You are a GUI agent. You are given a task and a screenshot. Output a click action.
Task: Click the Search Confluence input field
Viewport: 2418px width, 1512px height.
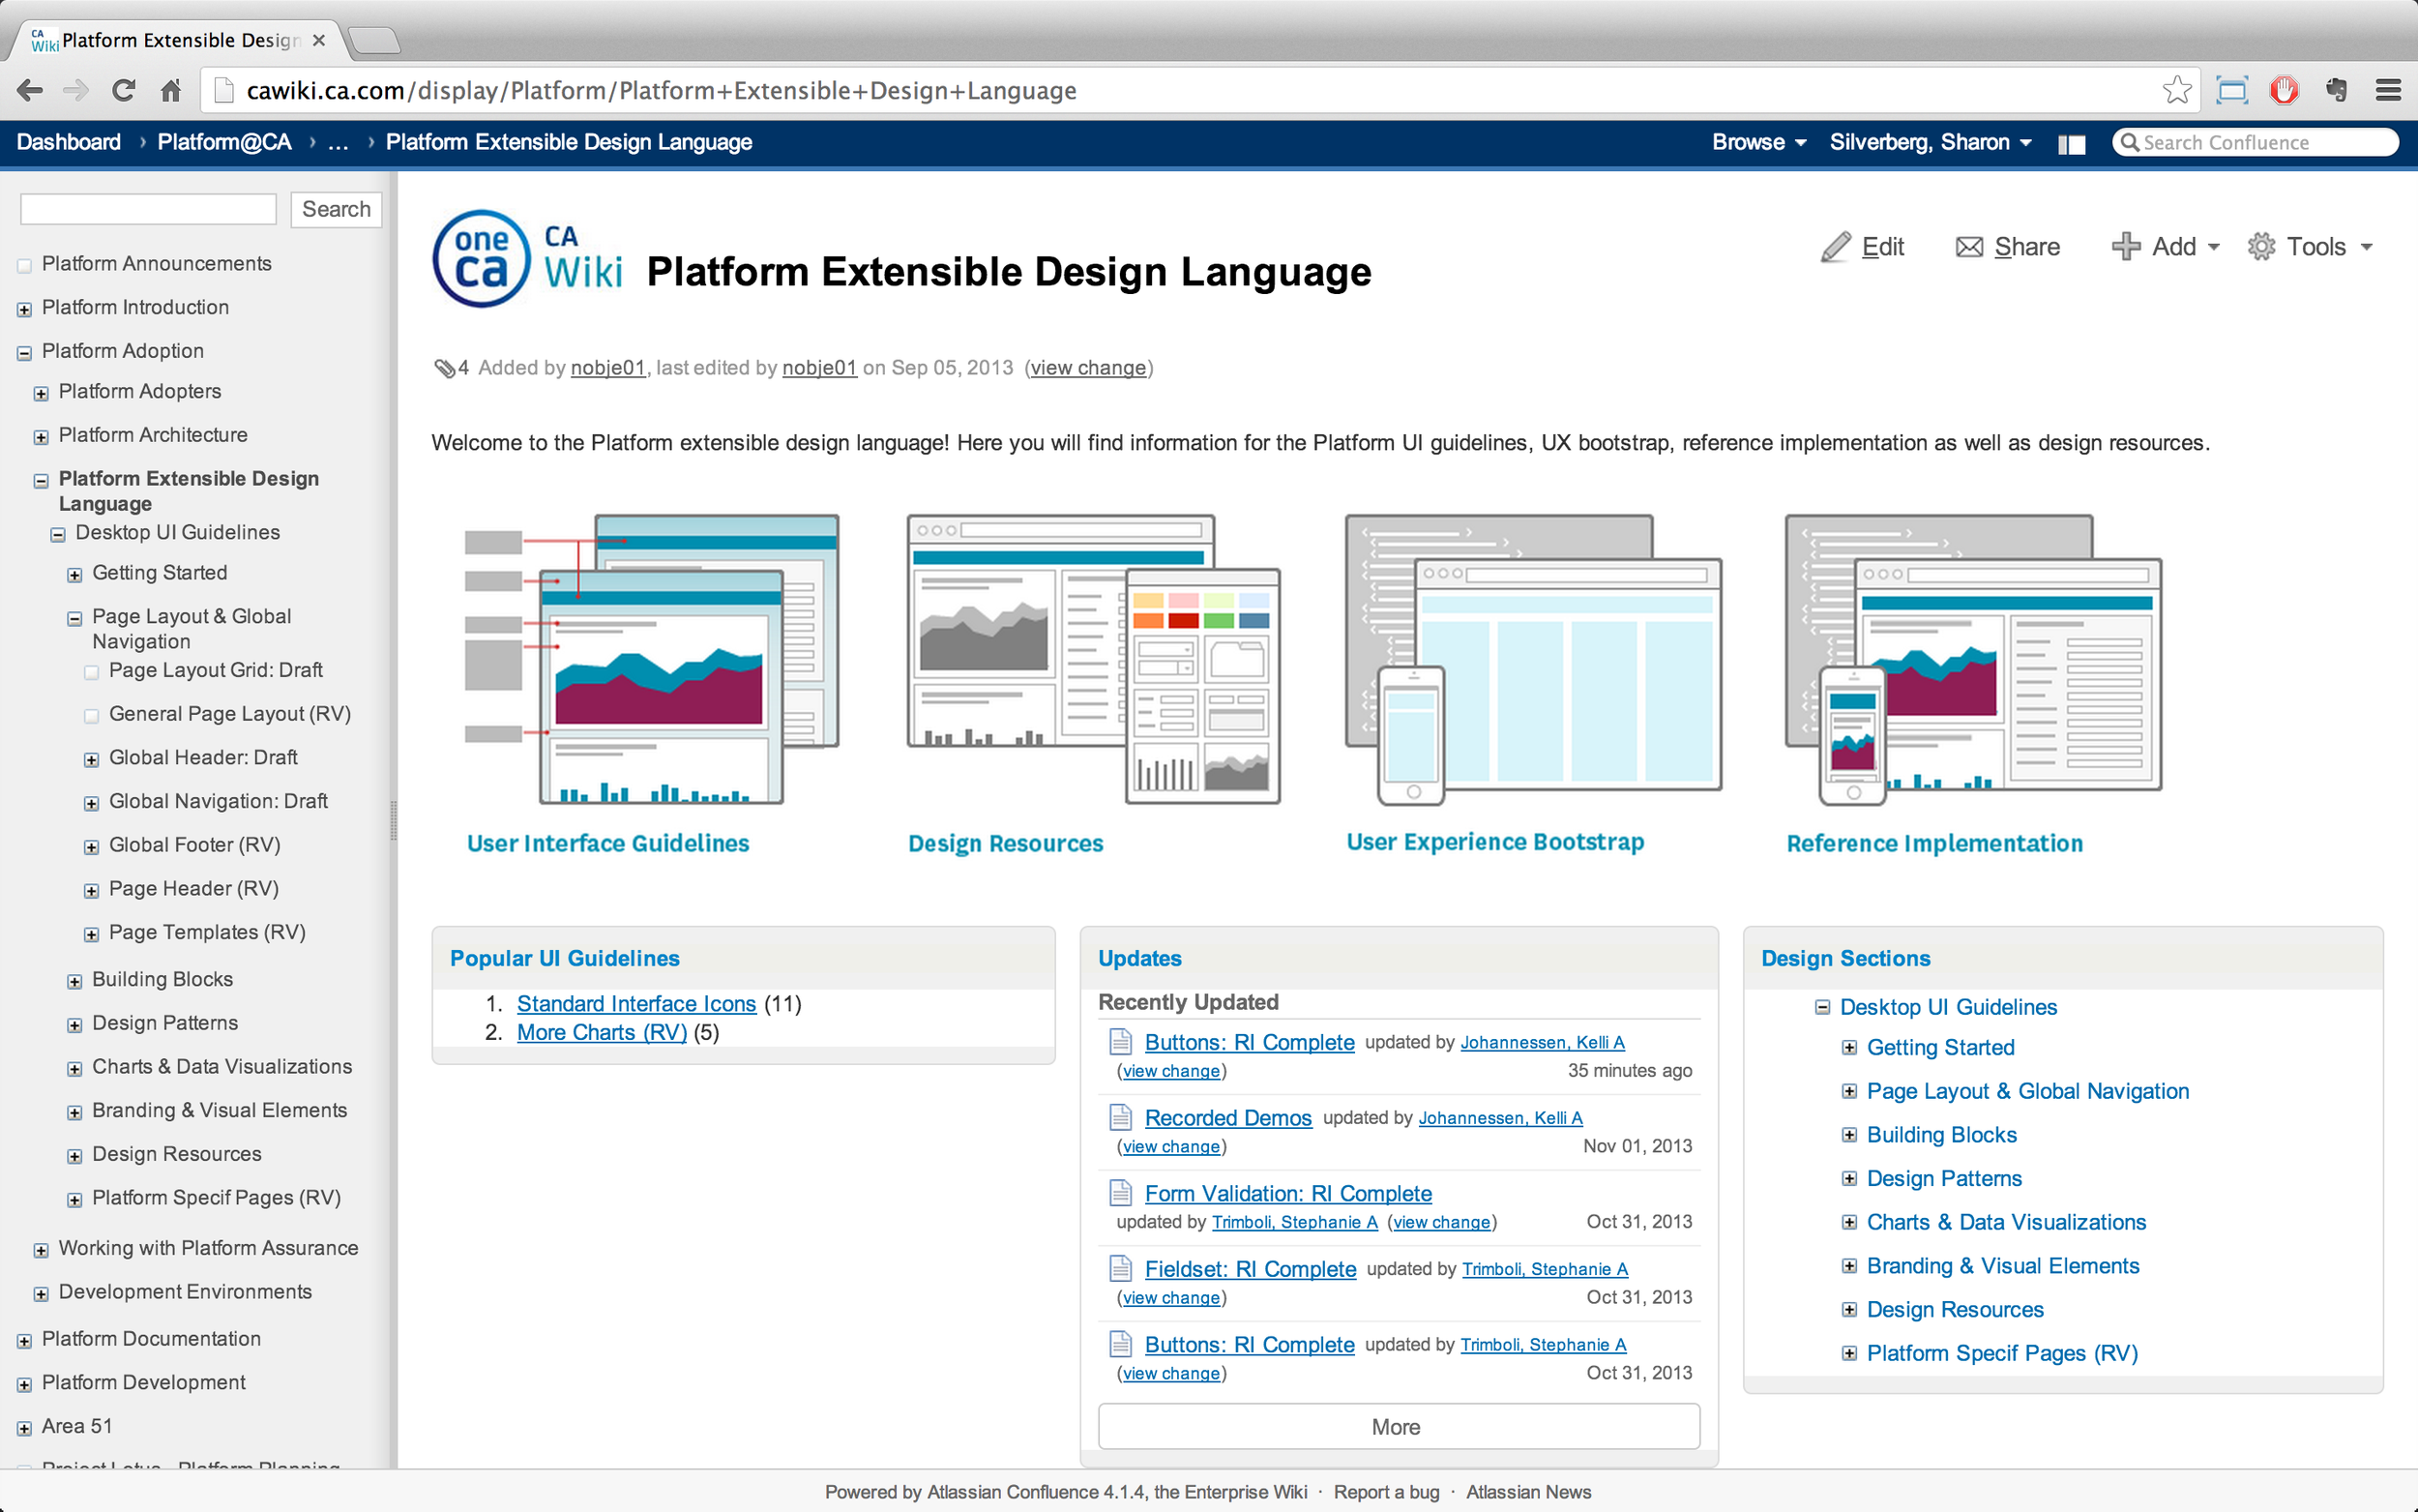pos(2255,142)
